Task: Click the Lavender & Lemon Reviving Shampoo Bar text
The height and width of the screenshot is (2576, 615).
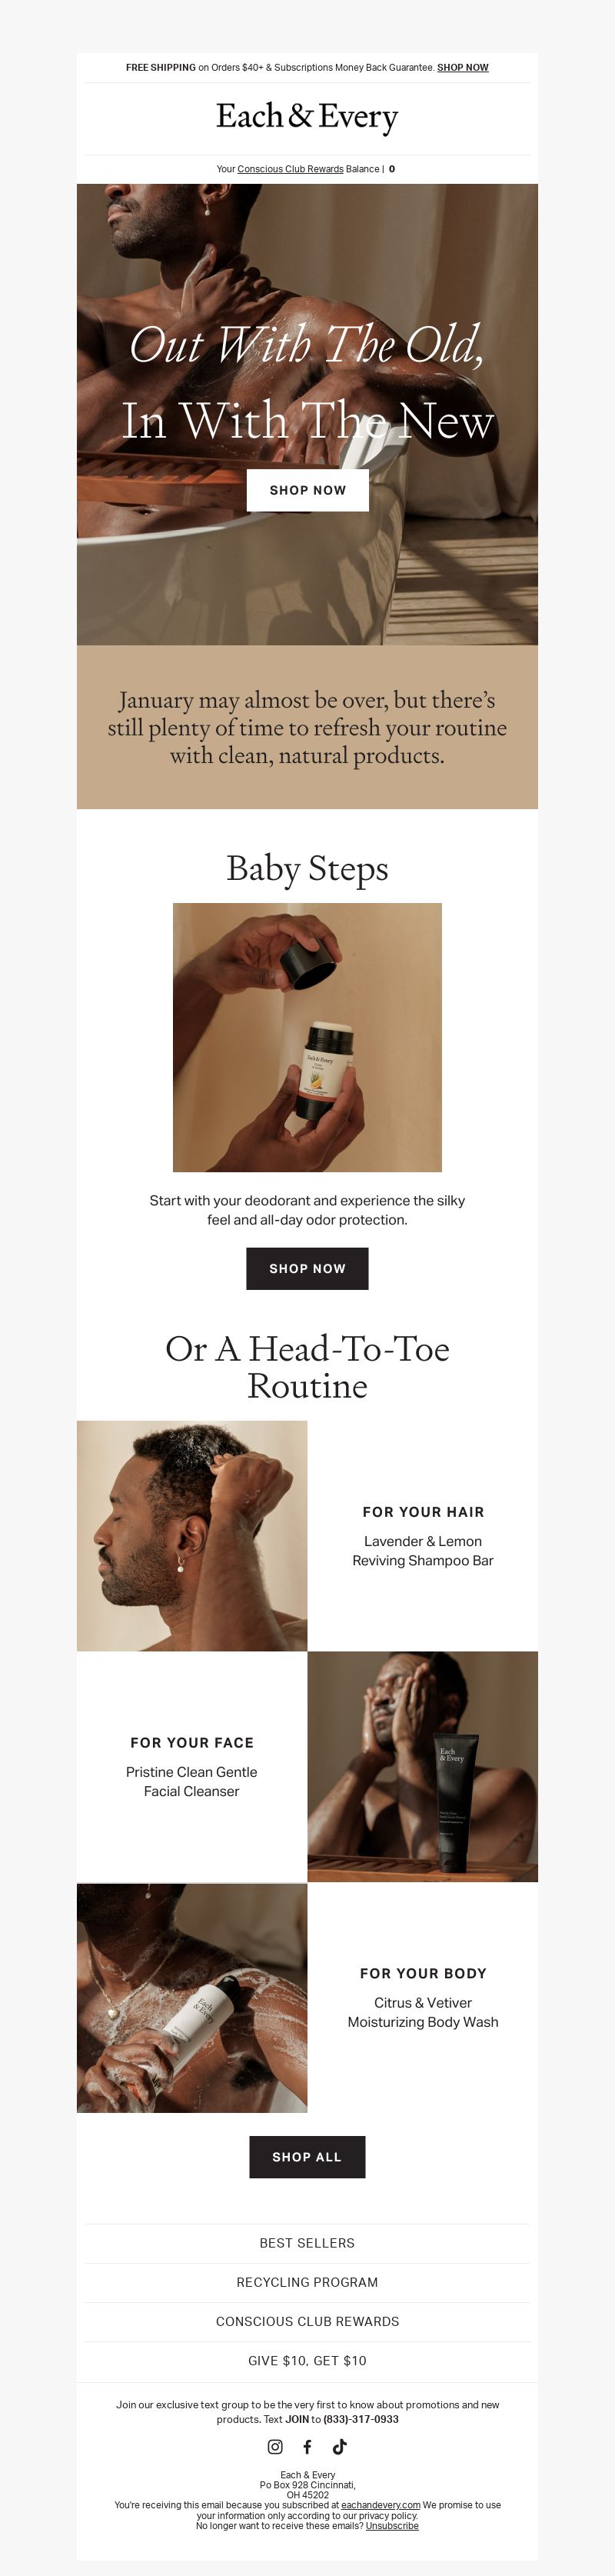Action: pos(423,1550)
